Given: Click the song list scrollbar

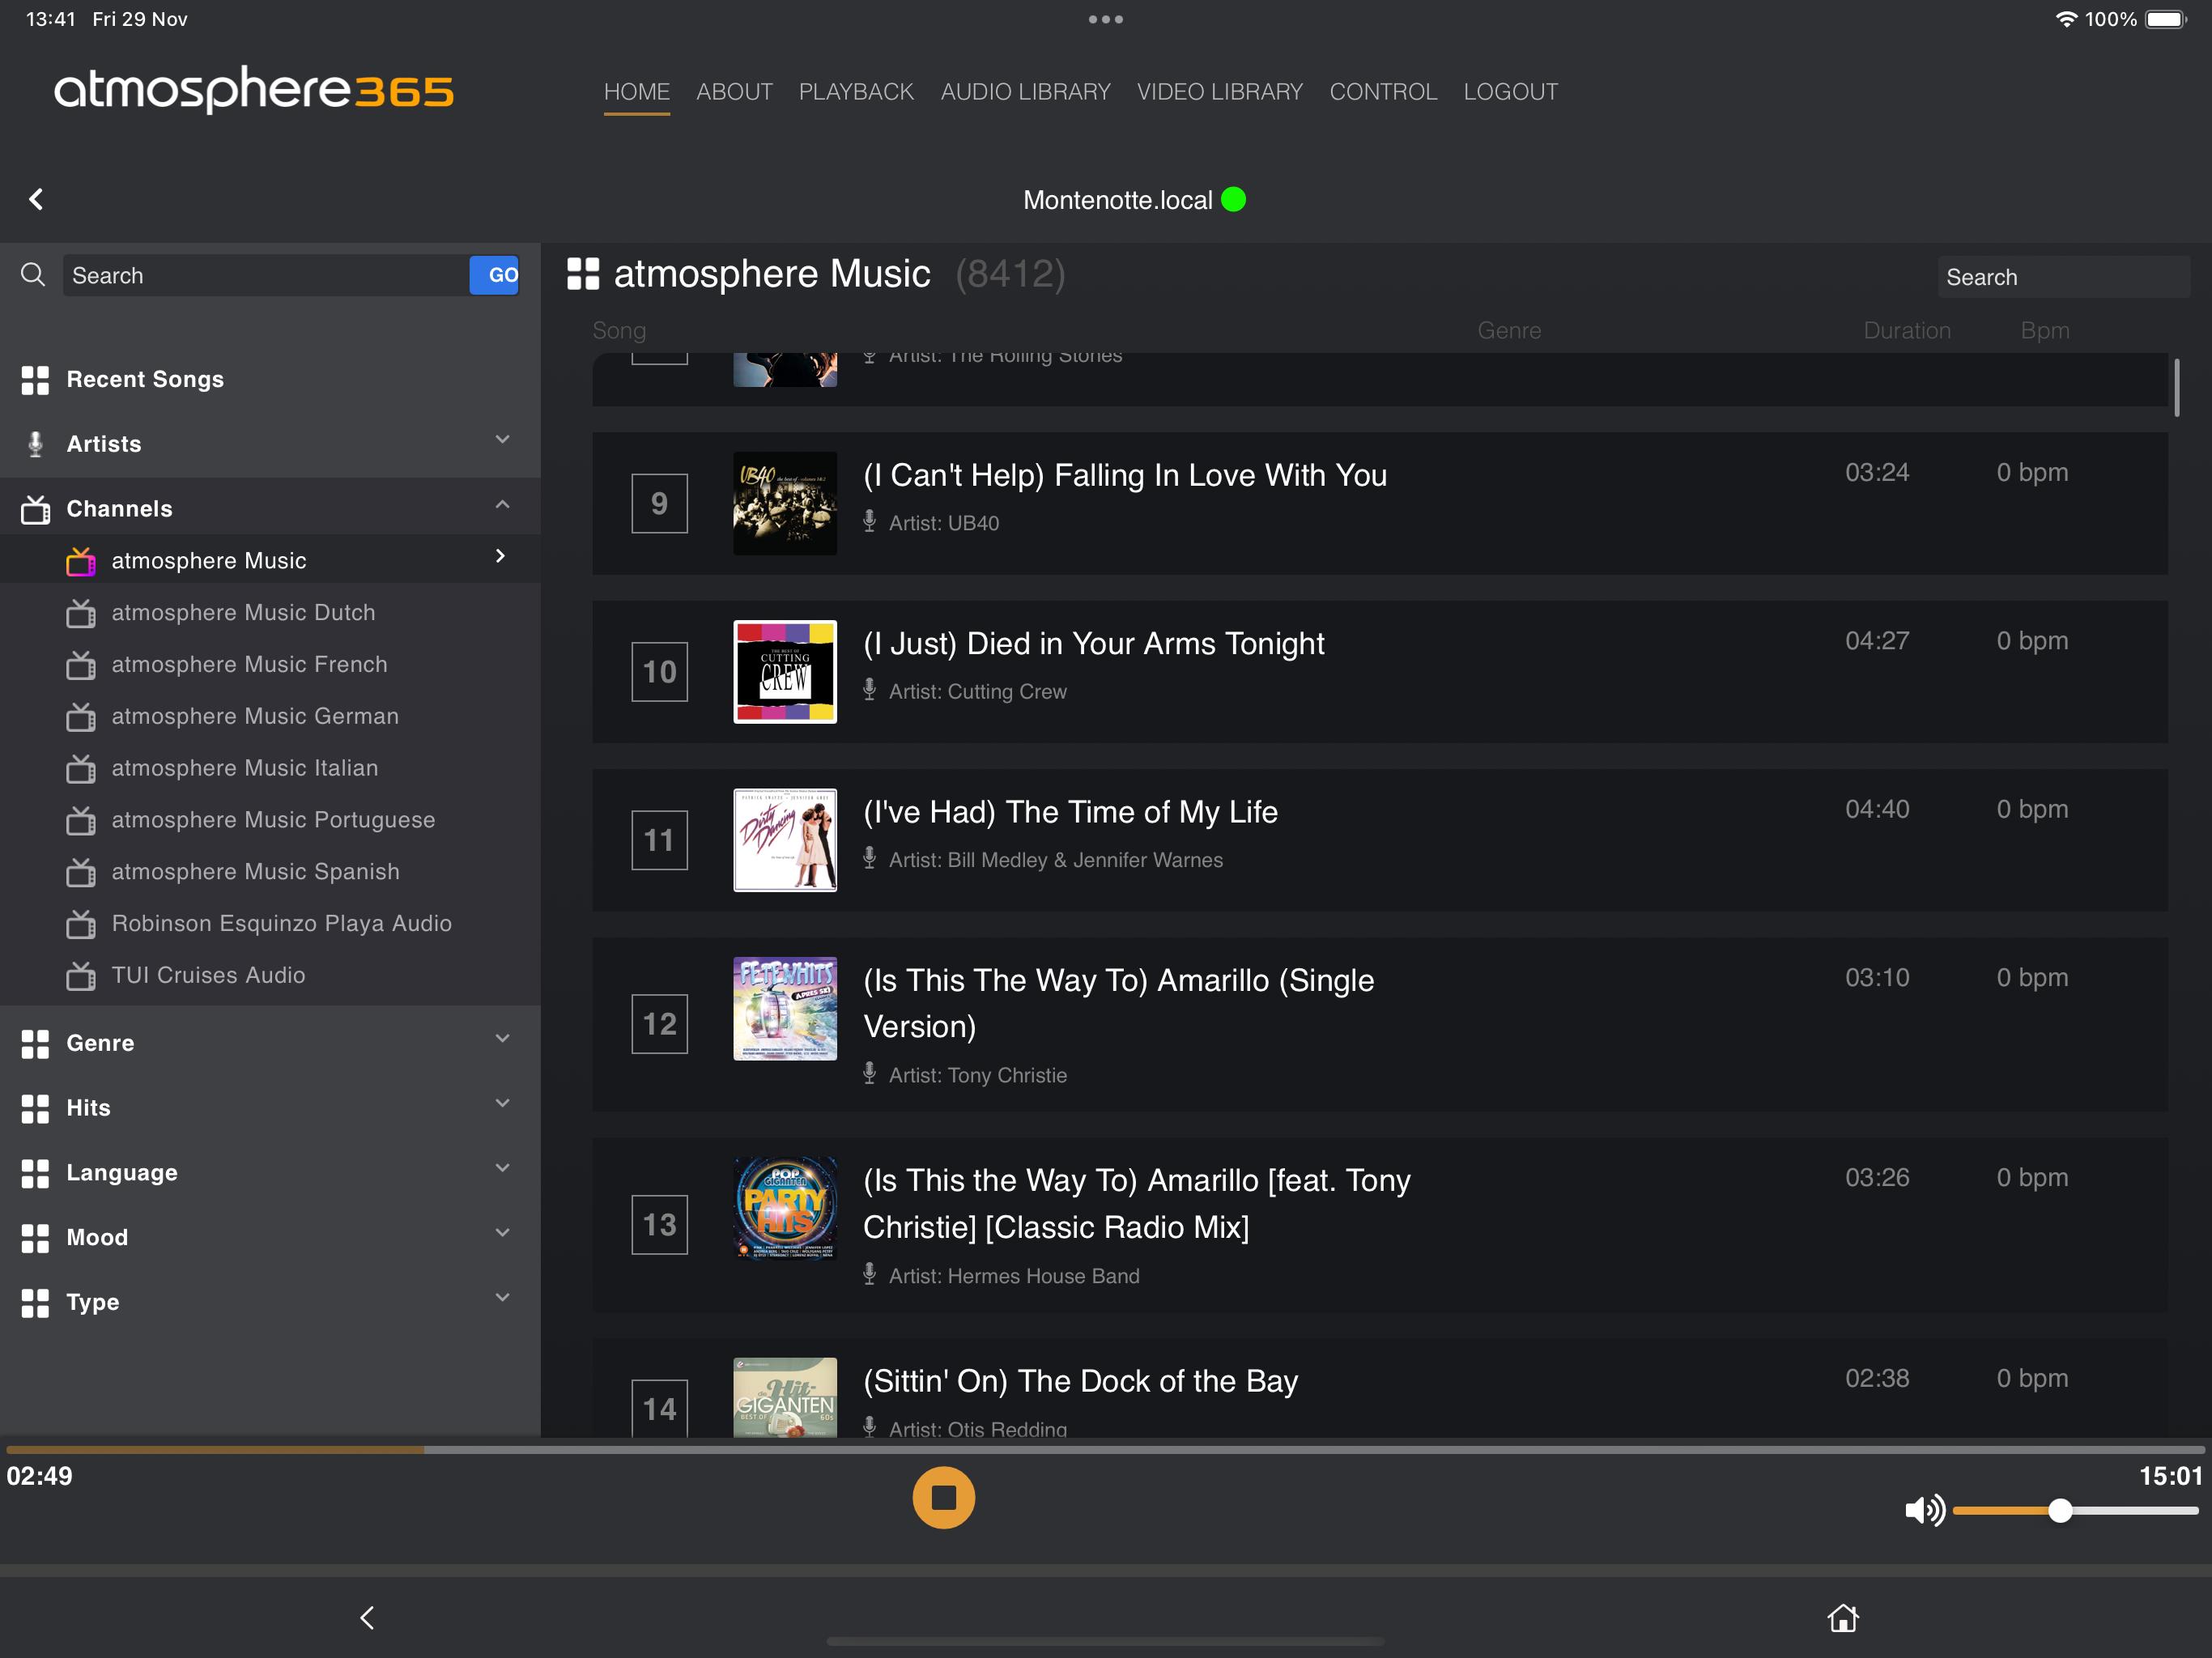Looking at the screenshot, I should pos(2177,387).
